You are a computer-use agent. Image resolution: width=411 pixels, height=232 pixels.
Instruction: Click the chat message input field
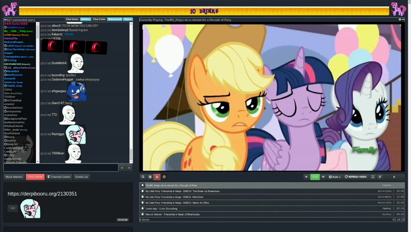[x=61, y=167]
